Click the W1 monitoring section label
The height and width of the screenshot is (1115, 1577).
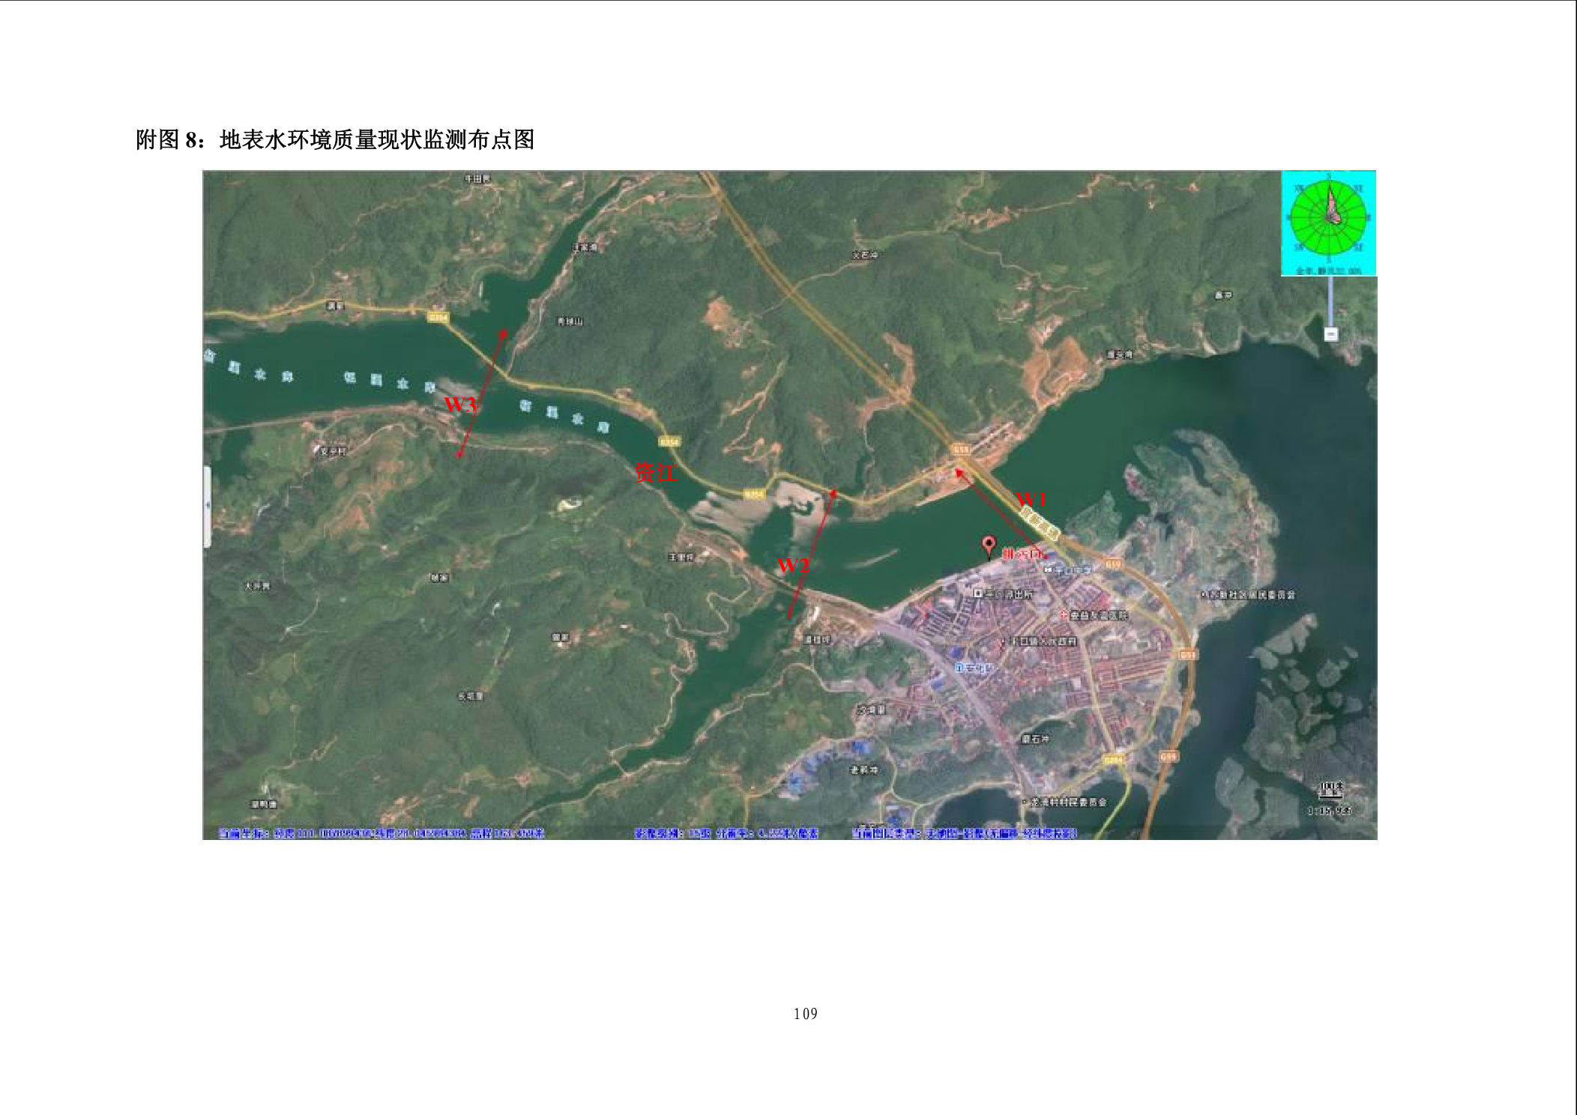tap(1031, 499)
